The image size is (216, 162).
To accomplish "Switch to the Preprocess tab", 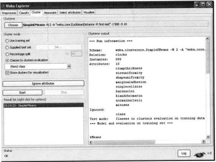I will 9,13.
